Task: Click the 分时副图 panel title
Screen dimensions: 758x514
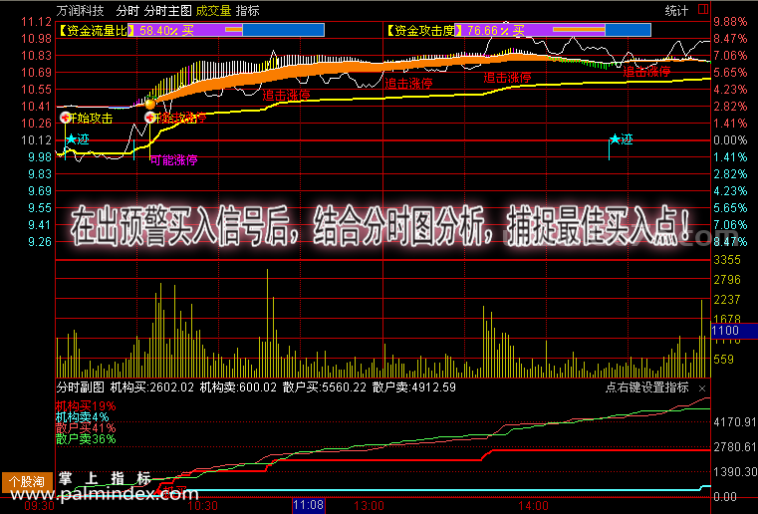Action: [81, 387]
